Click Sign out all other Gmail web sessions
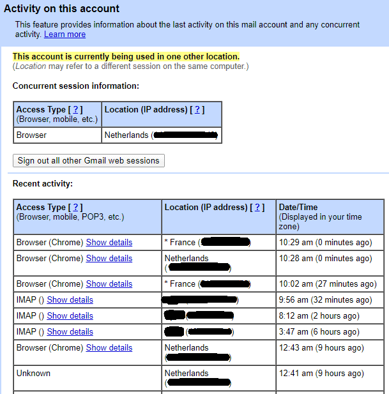The image size is (389, 394). (89, 160)
